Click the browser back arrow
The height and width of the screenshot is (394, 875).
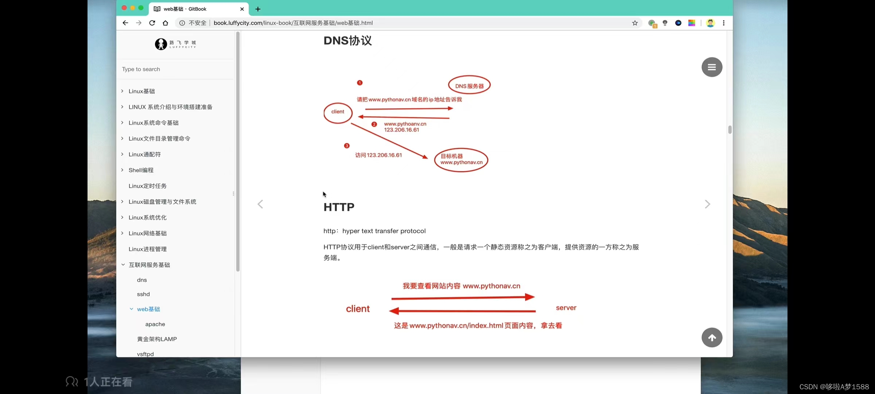[125, 23]
